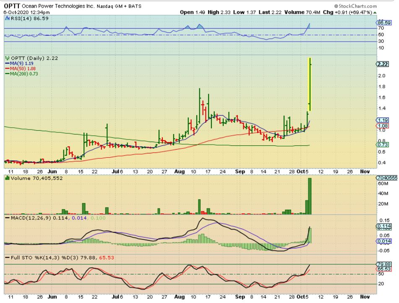Image resolution: width=399 pixels, height=303 pixels.
Task: Click the MACD(12,26,9) legend line marker
Action: [7, 218]
